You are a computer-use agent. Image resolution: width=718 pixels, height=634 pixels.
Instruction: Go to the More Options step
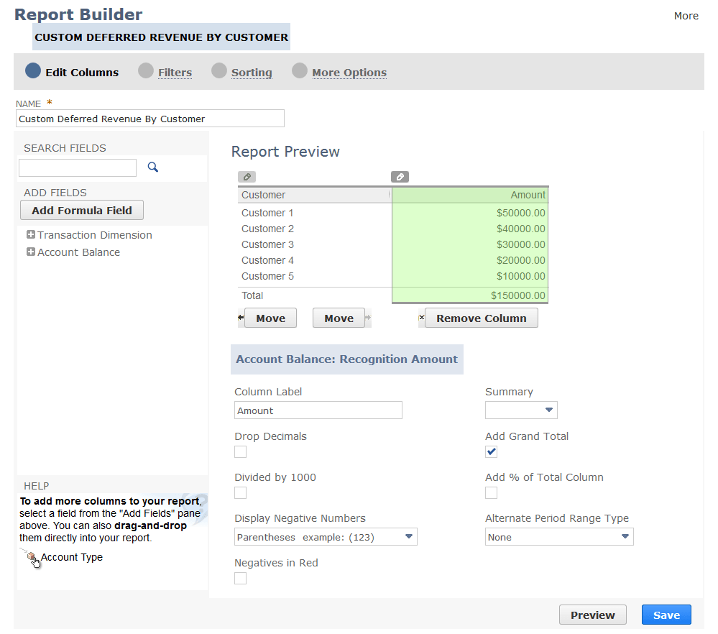pos(349,73)
